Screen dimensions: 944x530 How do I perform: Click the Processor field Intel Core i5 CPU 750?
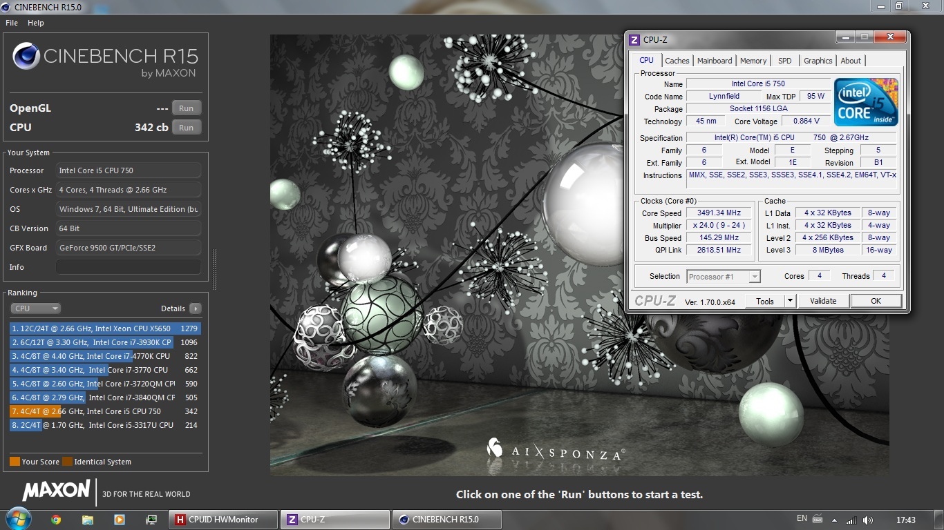(129, 170)
